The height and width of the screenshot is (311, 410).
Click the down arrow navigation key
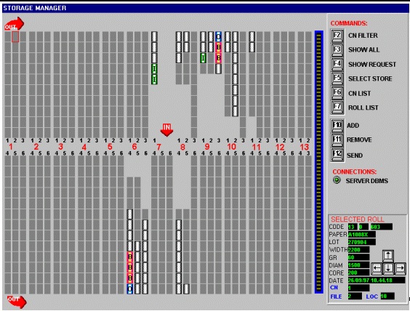click(x=388, y=268)
